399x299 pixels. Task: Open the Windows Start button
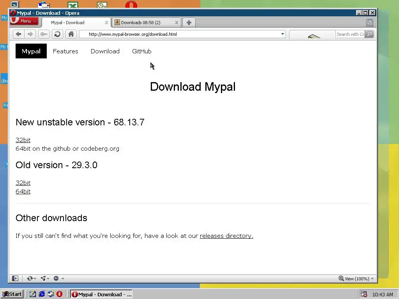(12, 294)
